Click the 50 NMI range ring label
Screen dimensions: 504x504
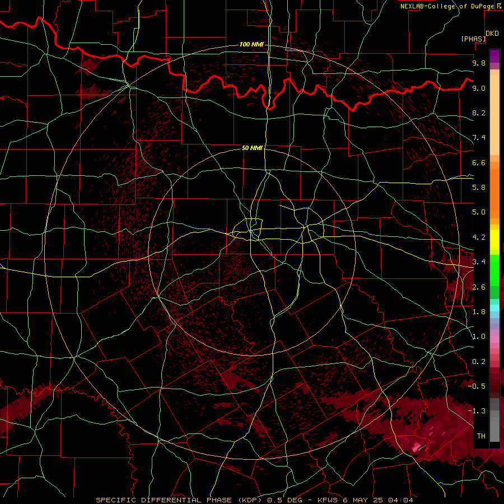click(x=252, y=148)
